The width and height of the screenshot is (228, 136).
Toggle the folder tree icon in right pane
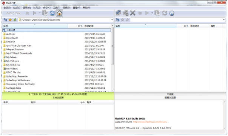[x=118, y=20]
